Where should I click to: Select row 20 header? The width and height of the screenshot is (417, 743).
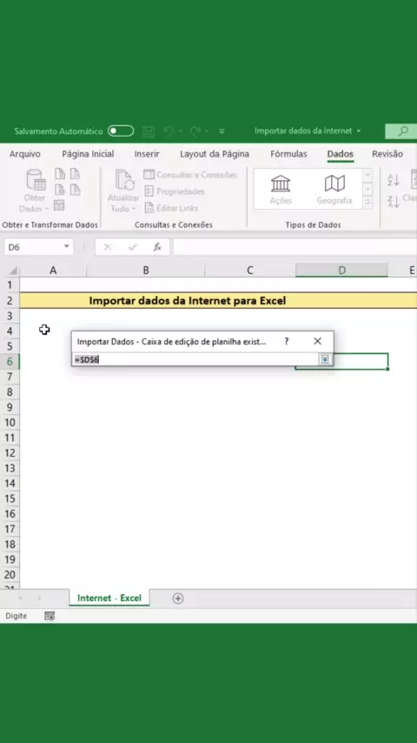(x=10, y=575)
